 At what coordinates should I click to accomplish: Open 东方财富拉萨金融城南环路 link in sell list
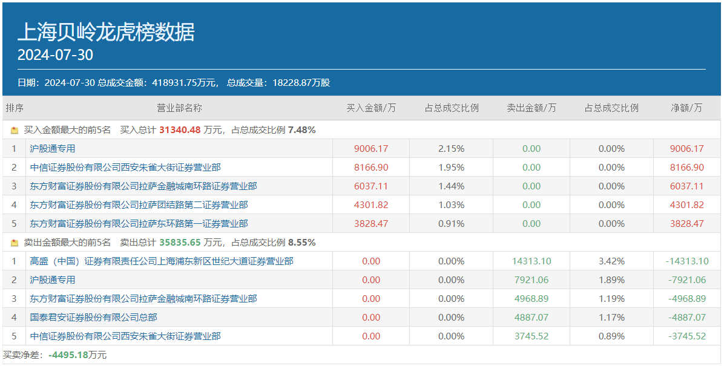(x=143, y=299)
